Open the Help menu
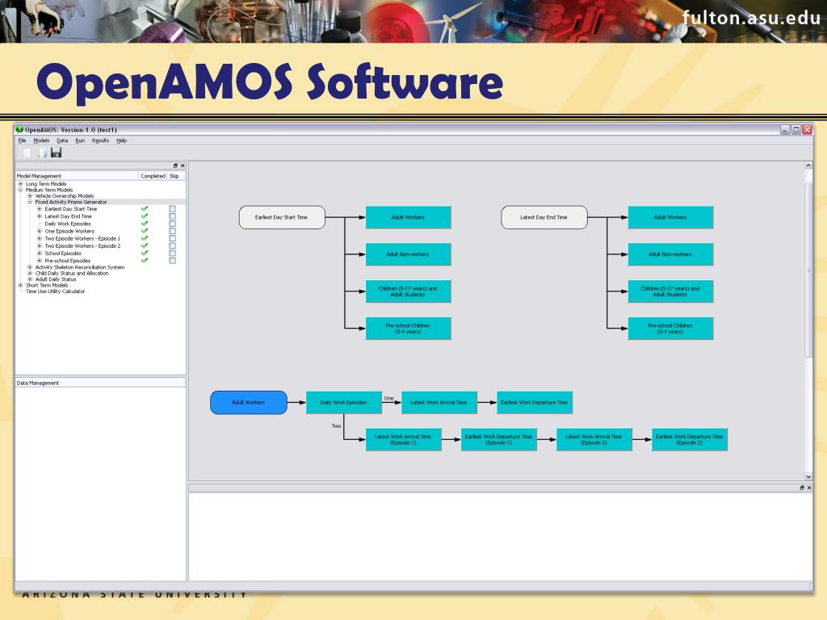 tap(121, 140)
